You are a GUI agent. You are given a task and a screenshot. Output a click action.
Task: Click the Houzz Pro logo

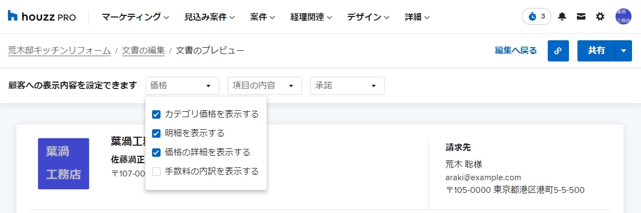[x=42, y=16]
